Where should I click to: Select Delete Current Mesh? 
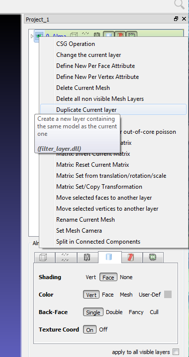pos(113,88)
